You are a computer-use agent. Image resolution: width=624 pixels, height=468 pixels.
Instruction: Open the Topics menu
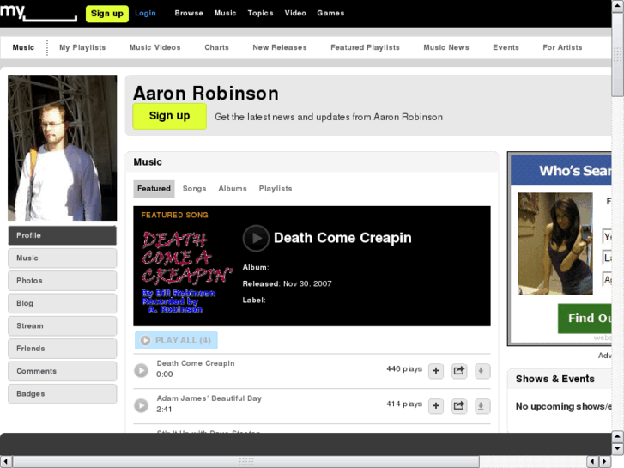click(260, 13)
